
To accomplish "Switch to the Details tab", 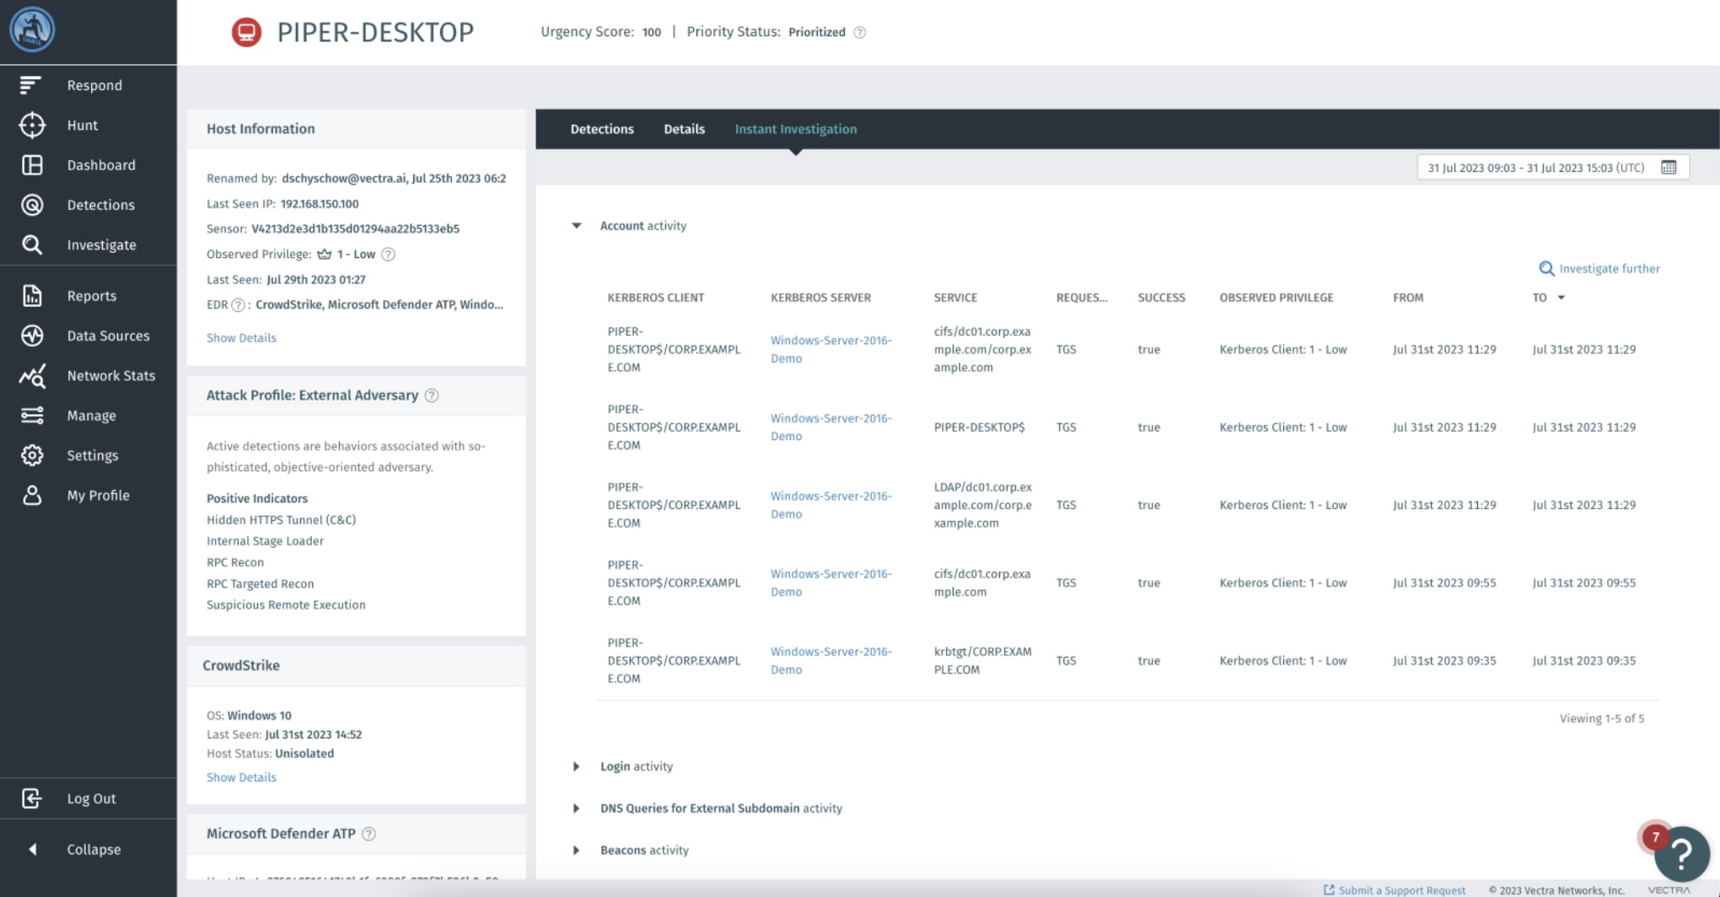I will [684, 129].
